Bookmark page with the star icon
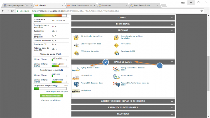 click(202, 11)
